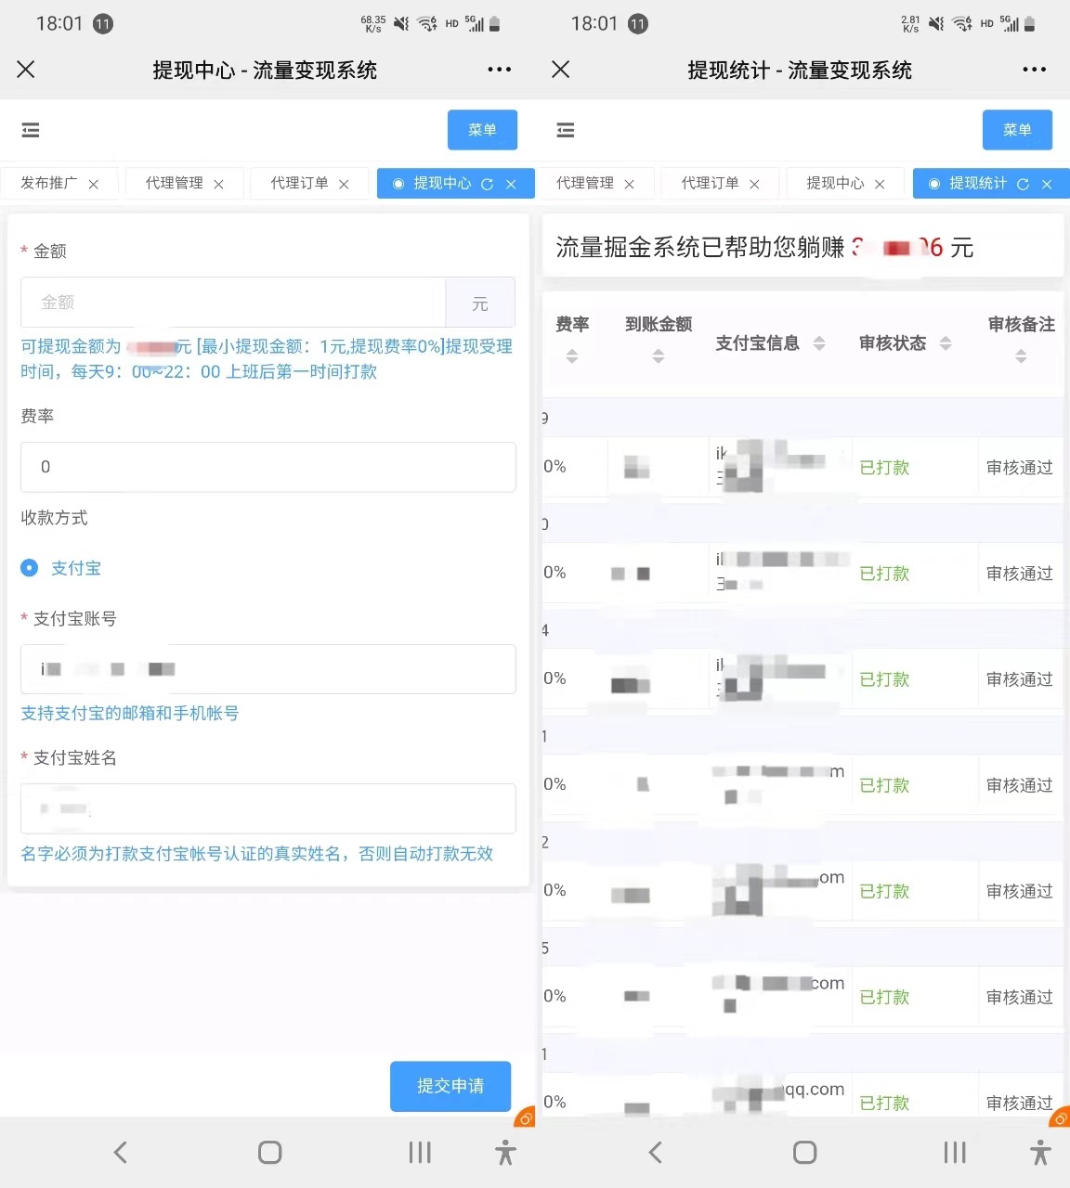Screen dimensions: 1070x1188
Task: Toggle the sidebar hamburger icon in right screen
Action: click(x=566, y=130)
